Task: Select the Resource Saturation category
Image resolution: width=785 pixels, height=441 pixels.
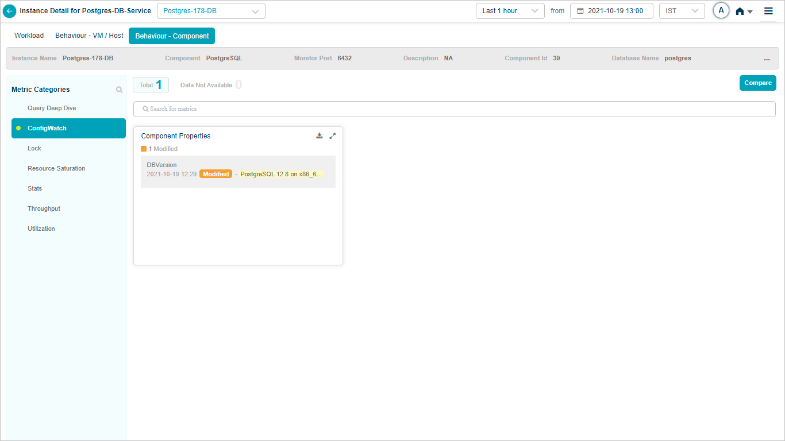Action: pyautogui.click(x=56, y=168)
